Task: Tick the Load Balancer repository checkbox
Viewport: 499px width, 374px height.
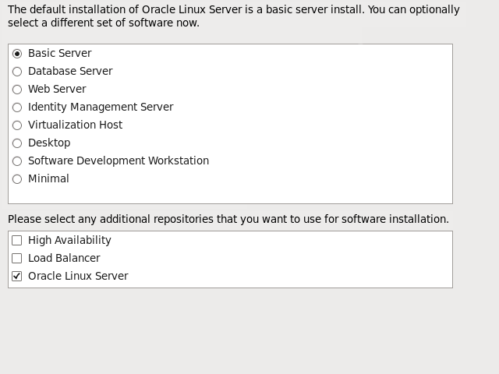Action: (x=17, y=258)
